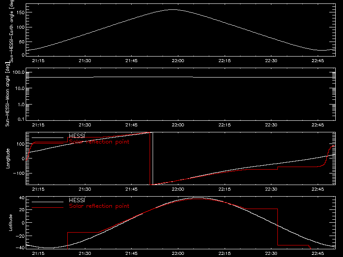Click the 0 tick label in Longitude plot
Viewport: 343px width, 257px height.
pyautogui.click(x=24, y=158)
